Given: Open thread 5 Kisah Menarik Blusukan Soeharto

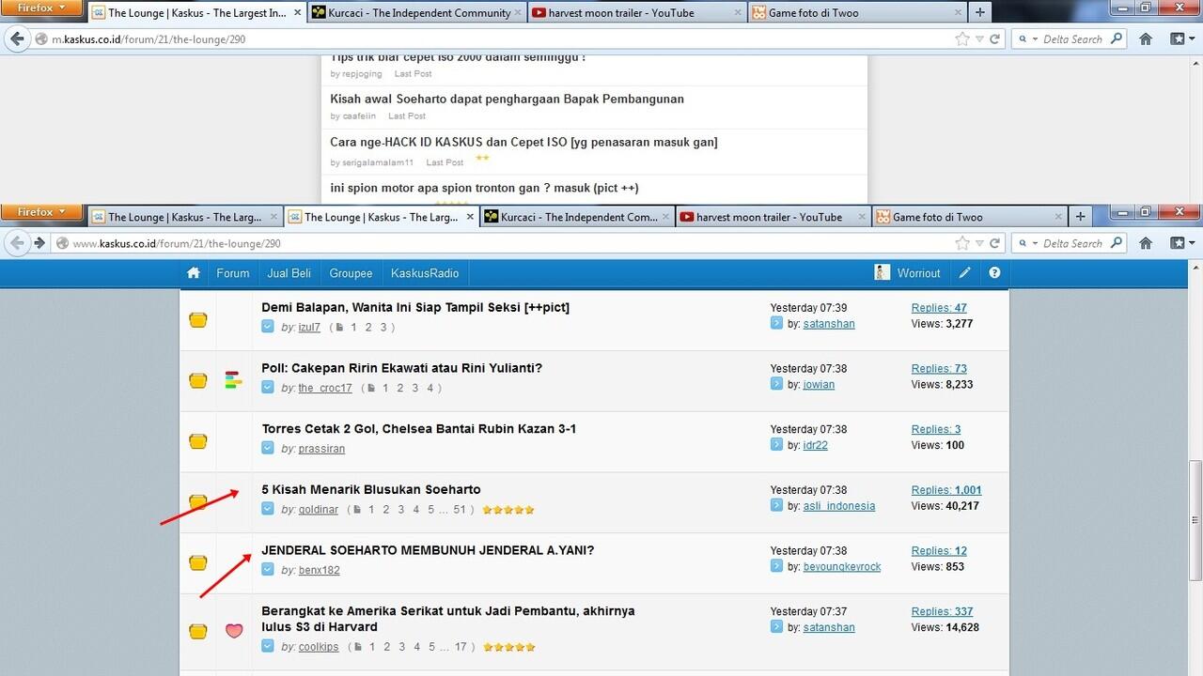Looking at the screenshot, I should pyautogui.click(x=371, y=489).
